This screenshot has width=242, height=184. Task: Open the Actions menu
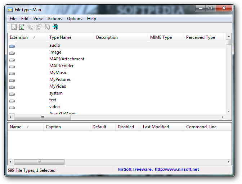(x=55, y=19)
